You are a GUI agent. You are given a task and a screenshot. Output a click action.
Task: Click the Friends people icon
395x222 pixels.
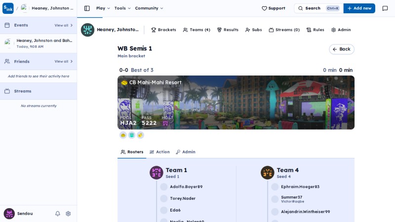(7, 61)
